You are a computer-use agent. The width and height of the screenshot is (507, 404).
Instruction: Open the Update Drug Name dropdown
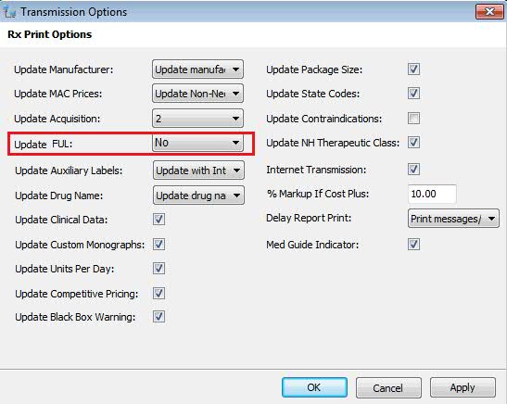pyautogui.click(x=198, y=196)
